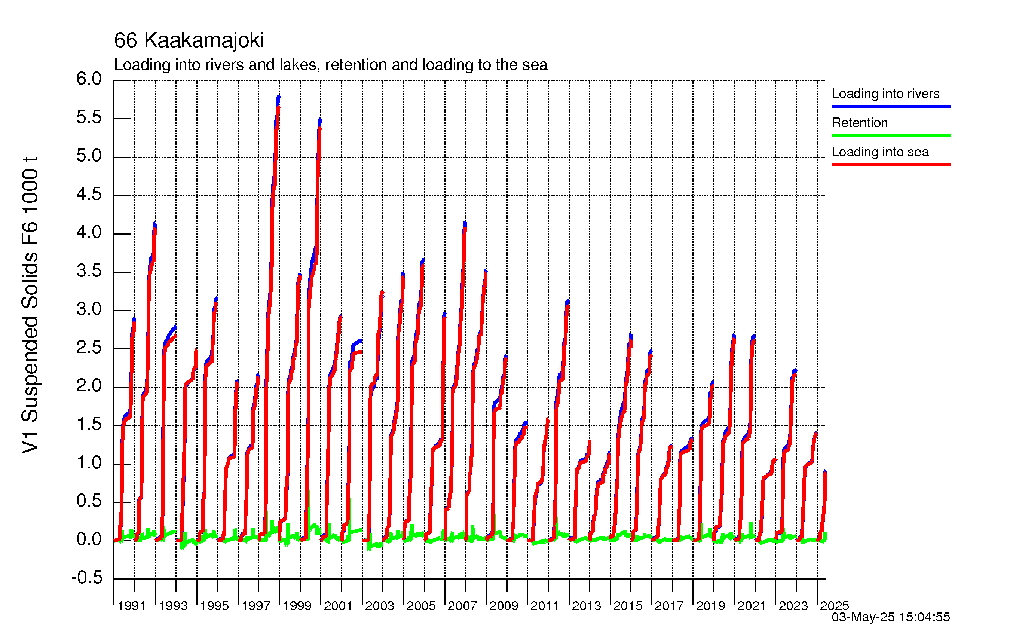Click the y-axis value 1.5
The width and height of the screenshot is (1010, 636).
point(89,425)
